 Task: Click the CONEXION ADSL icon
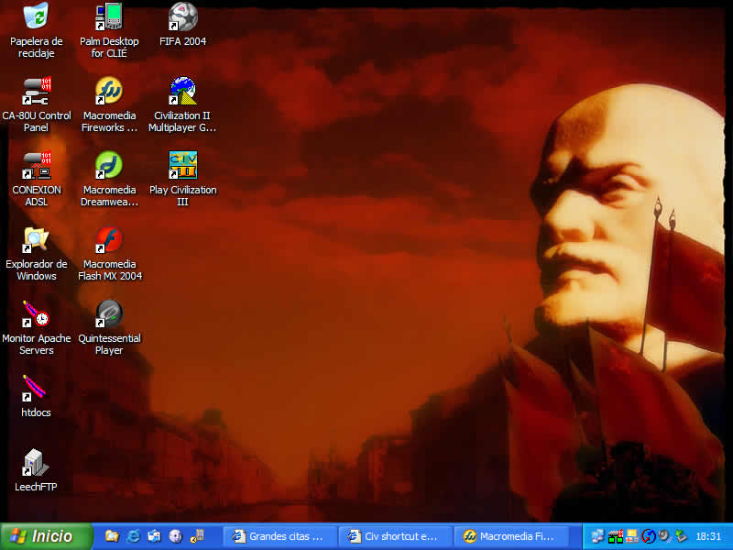(x=36, y=166)
